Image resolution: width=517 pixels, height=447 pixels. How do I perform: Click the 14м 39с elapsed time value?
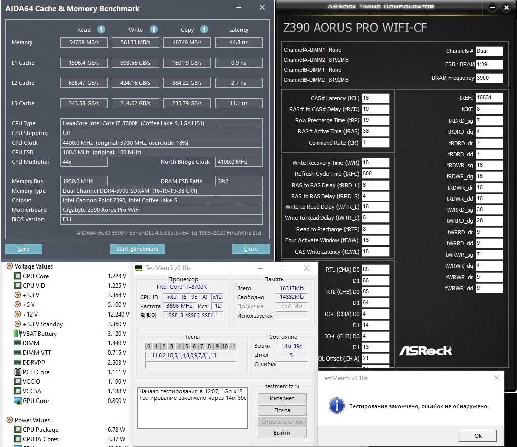pyautogui.click(x=291, y=346)
